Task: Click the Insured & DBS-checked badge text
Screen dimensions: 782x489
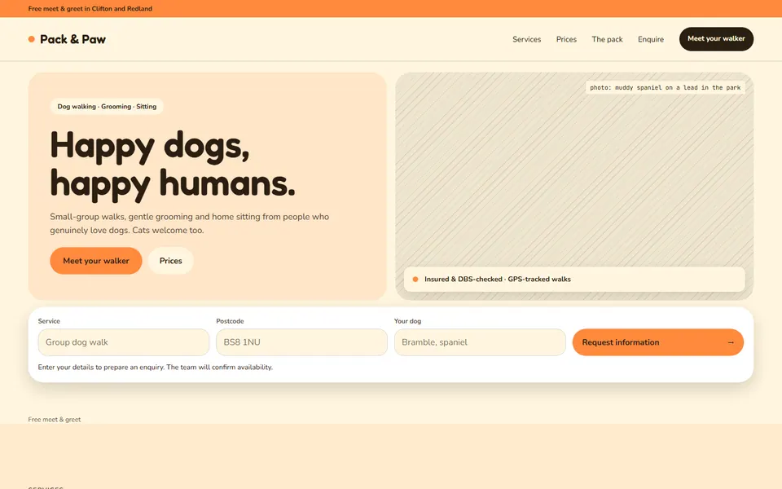Action: (x=497, y=279)
